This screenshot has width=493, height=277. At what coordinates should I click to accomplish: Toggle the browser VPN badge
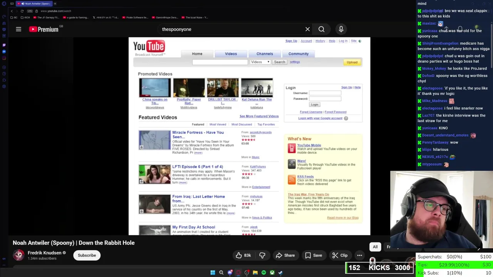30,11
